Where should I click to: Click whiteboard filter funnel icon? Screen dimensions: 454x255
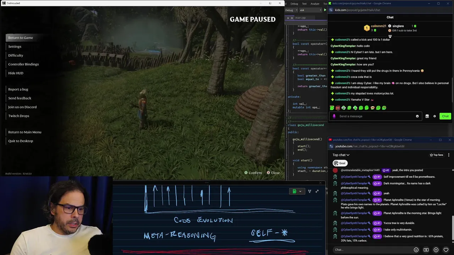(x=309, y=191)
